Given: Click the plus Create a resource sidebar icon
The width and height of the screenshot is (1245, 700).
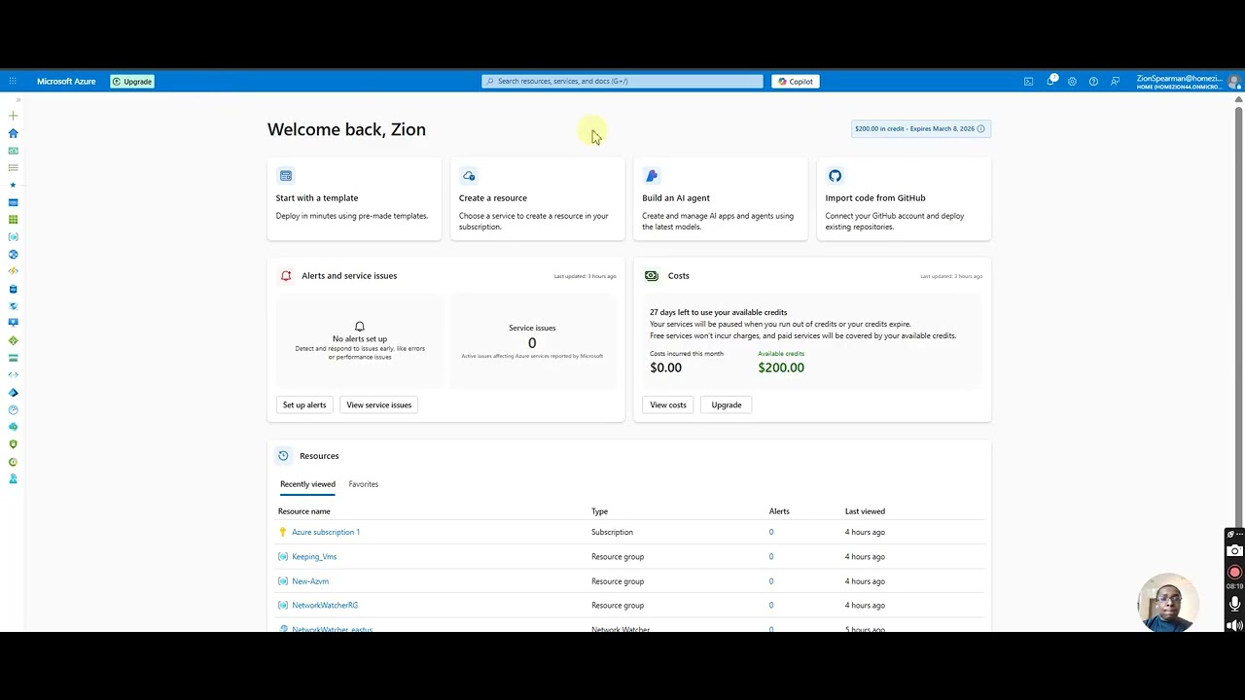Looking at the screenshot, I should click(13, 116).
